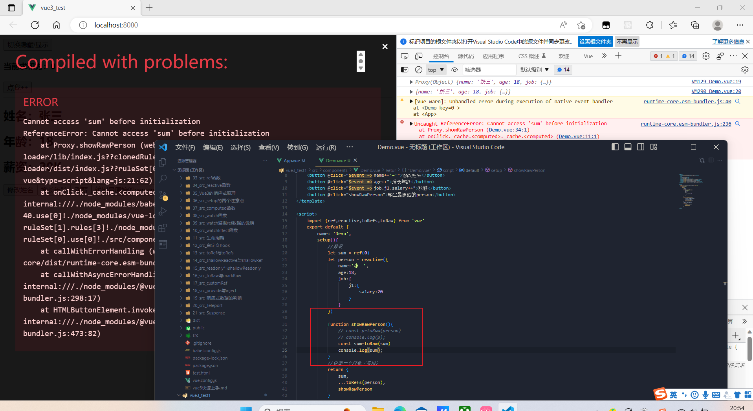The image size is (753, 411).
Task: Open VS Code 选择(S) menu
Action: coord(240,147)
